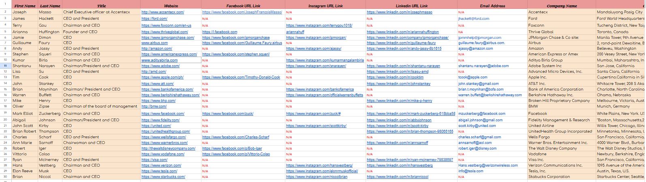646x182 pixels.
Task: Click the 'Aditya Birla Group' company cell
Action: tap(562, 60)
